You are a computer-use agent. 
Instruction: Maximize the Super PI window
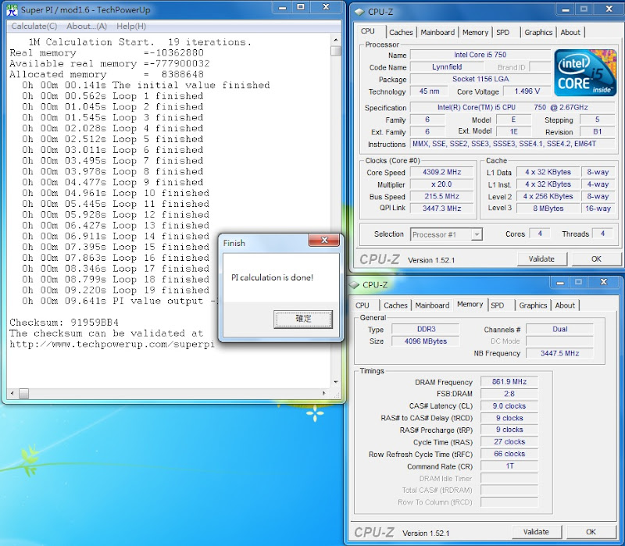pos(301,7)
